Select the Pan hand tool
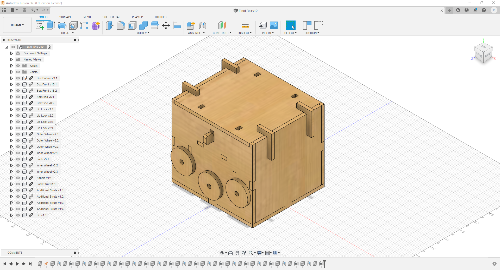This screenshot has height=270, width=500. (237, 253)
